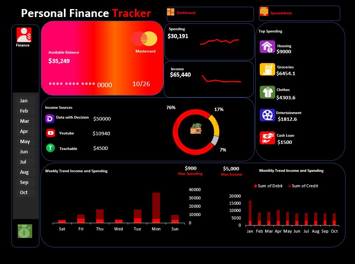Click the Entertainment amount $1812.6
355x264 pixels.
pos(287,119)
